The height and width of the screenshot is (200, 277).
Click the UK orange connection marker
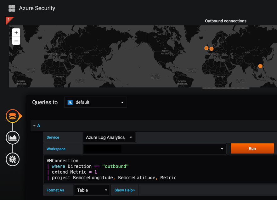pyautogui.click(x=212, y=49)
